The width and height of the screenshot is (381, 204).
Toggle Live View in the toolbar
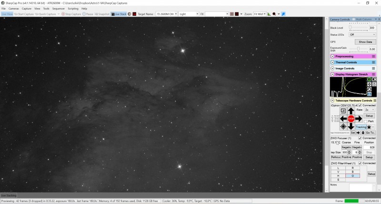tap(7, 14)
